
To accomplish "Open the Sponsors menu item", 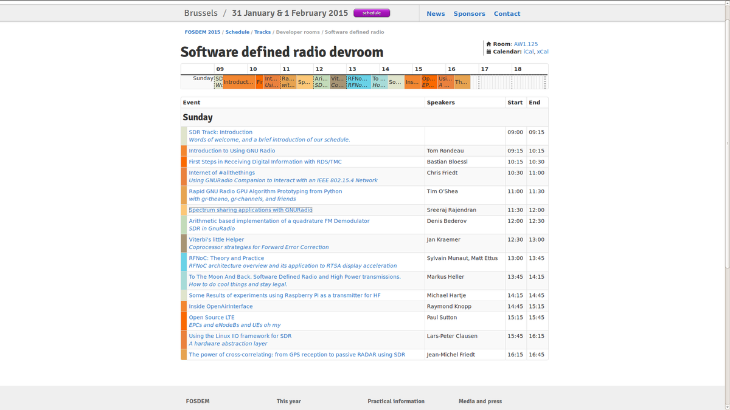I will pyautogui.click(x=470, y=13).
